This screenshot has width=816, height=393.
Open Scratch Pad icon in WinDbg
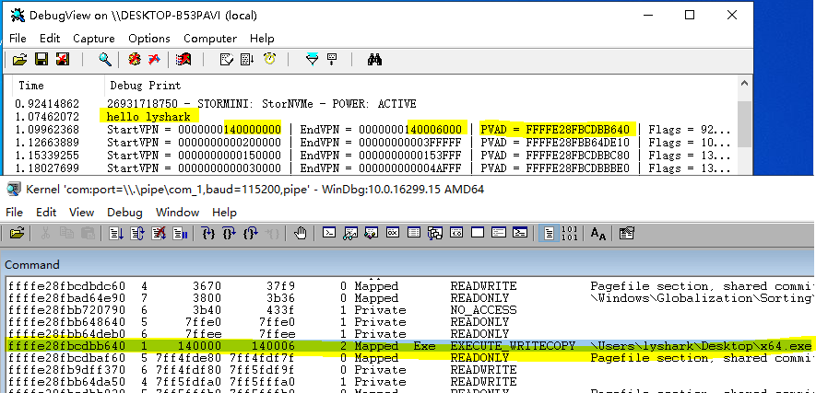(478, 233)
